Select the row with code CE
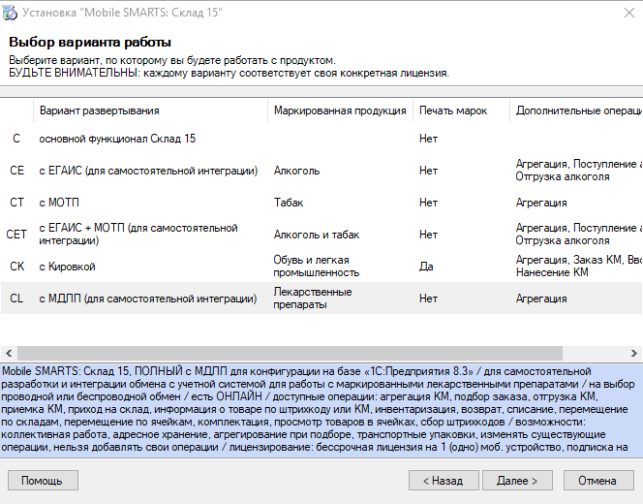This screenshot has width=643, height=504. pyautogui.click(x=321, y=171)
